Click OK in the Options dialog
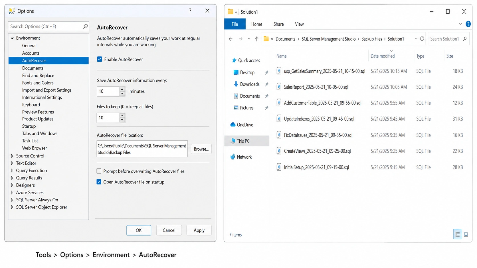 [139, 230]
